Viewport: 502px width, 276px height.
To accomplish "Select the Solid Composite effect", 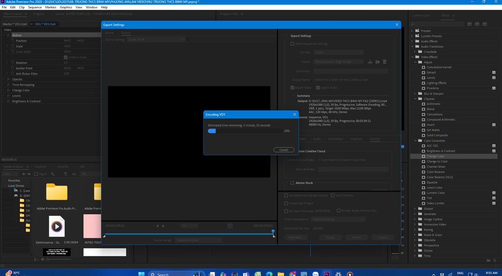I will [437, 135].
